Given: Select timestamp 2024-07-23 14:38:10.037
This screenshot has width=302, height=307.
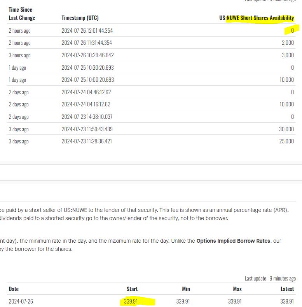Looking at the screenshot, I should 87,117.
